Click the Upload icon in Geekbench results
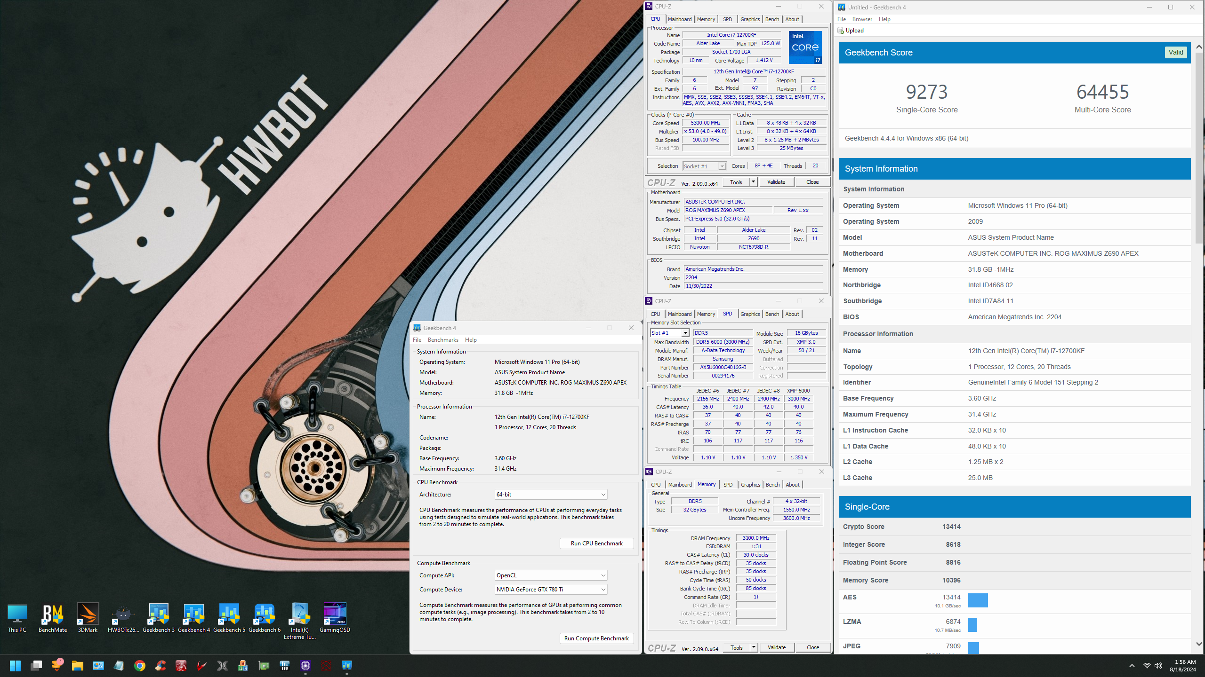This screenshot has height=677, width=1205. pyautogui.click(x=841, y=31)
